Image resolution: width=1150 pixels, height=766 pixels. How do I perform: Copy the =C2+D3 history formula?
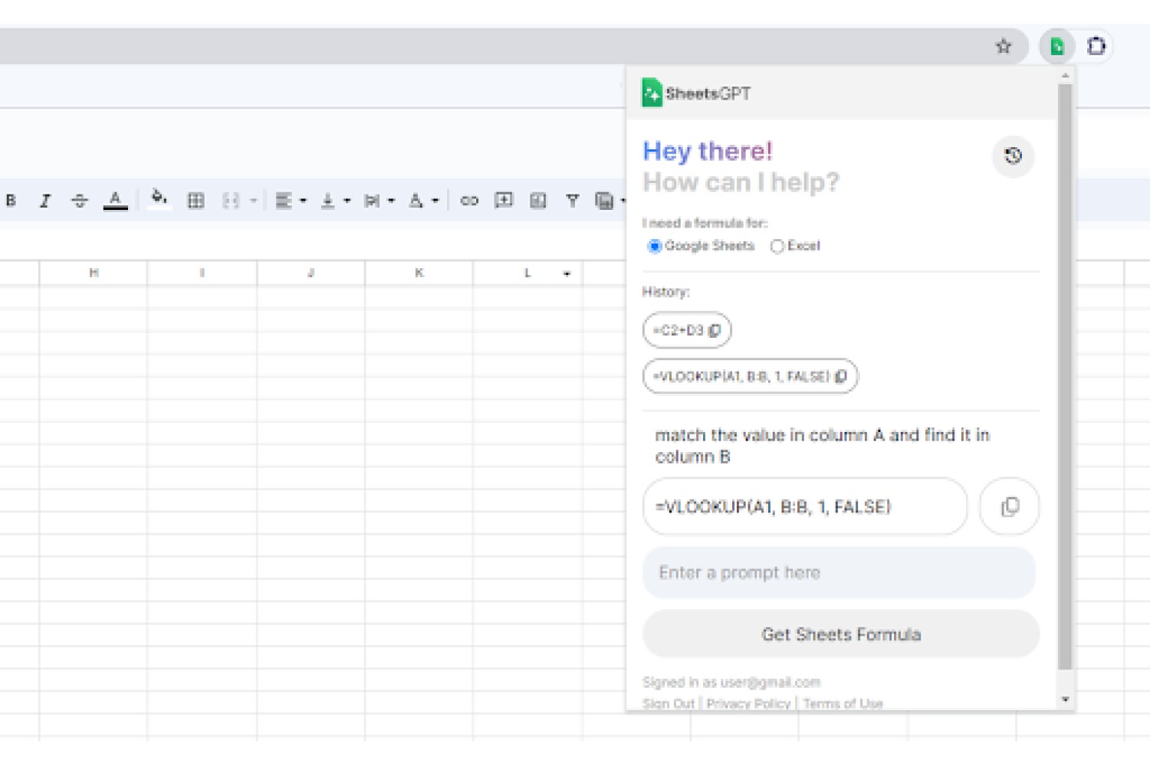pos(715,330)
